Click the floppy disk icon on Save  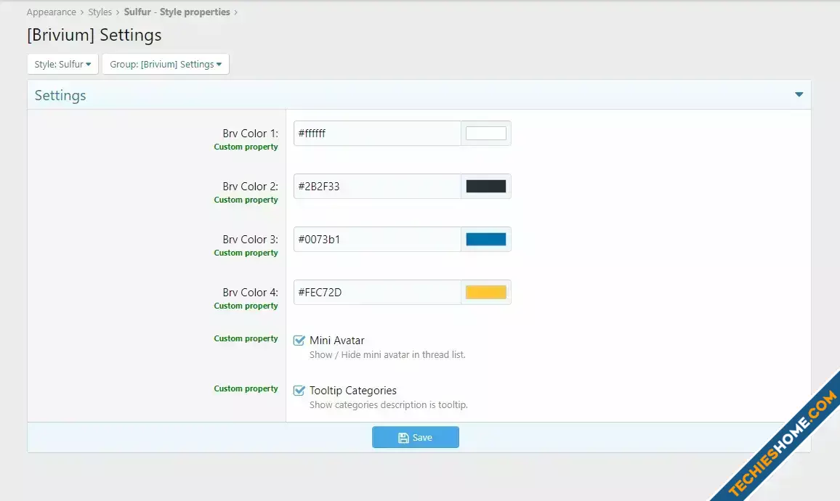click(x=403, y=438)
